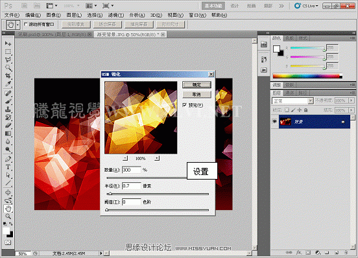The width and height of the screenshot is (358, 258).
Task: Click the amount input field
Action: (132, 170)
